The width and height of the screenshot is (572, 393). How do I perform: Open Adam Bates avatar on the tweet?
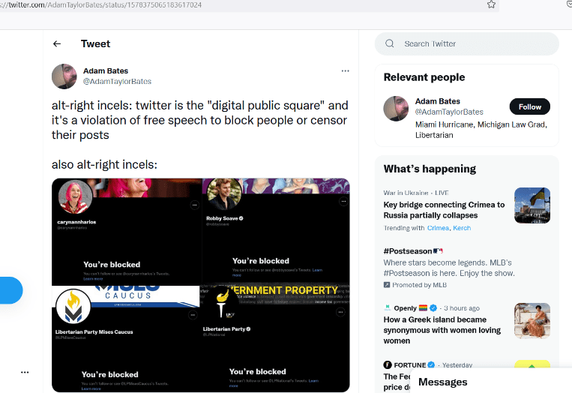64,76
